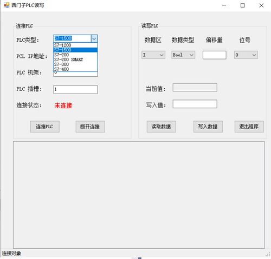Open the 数据区 dropdown showing I

[153, 55]
